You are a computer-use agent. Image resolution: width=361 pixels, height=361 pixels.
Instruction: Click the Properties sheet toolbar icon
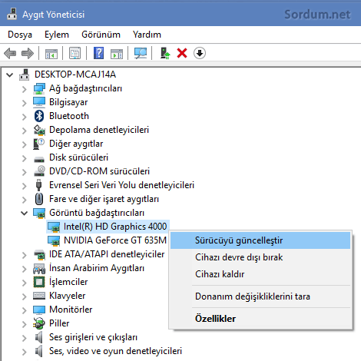tap(75, 53)
